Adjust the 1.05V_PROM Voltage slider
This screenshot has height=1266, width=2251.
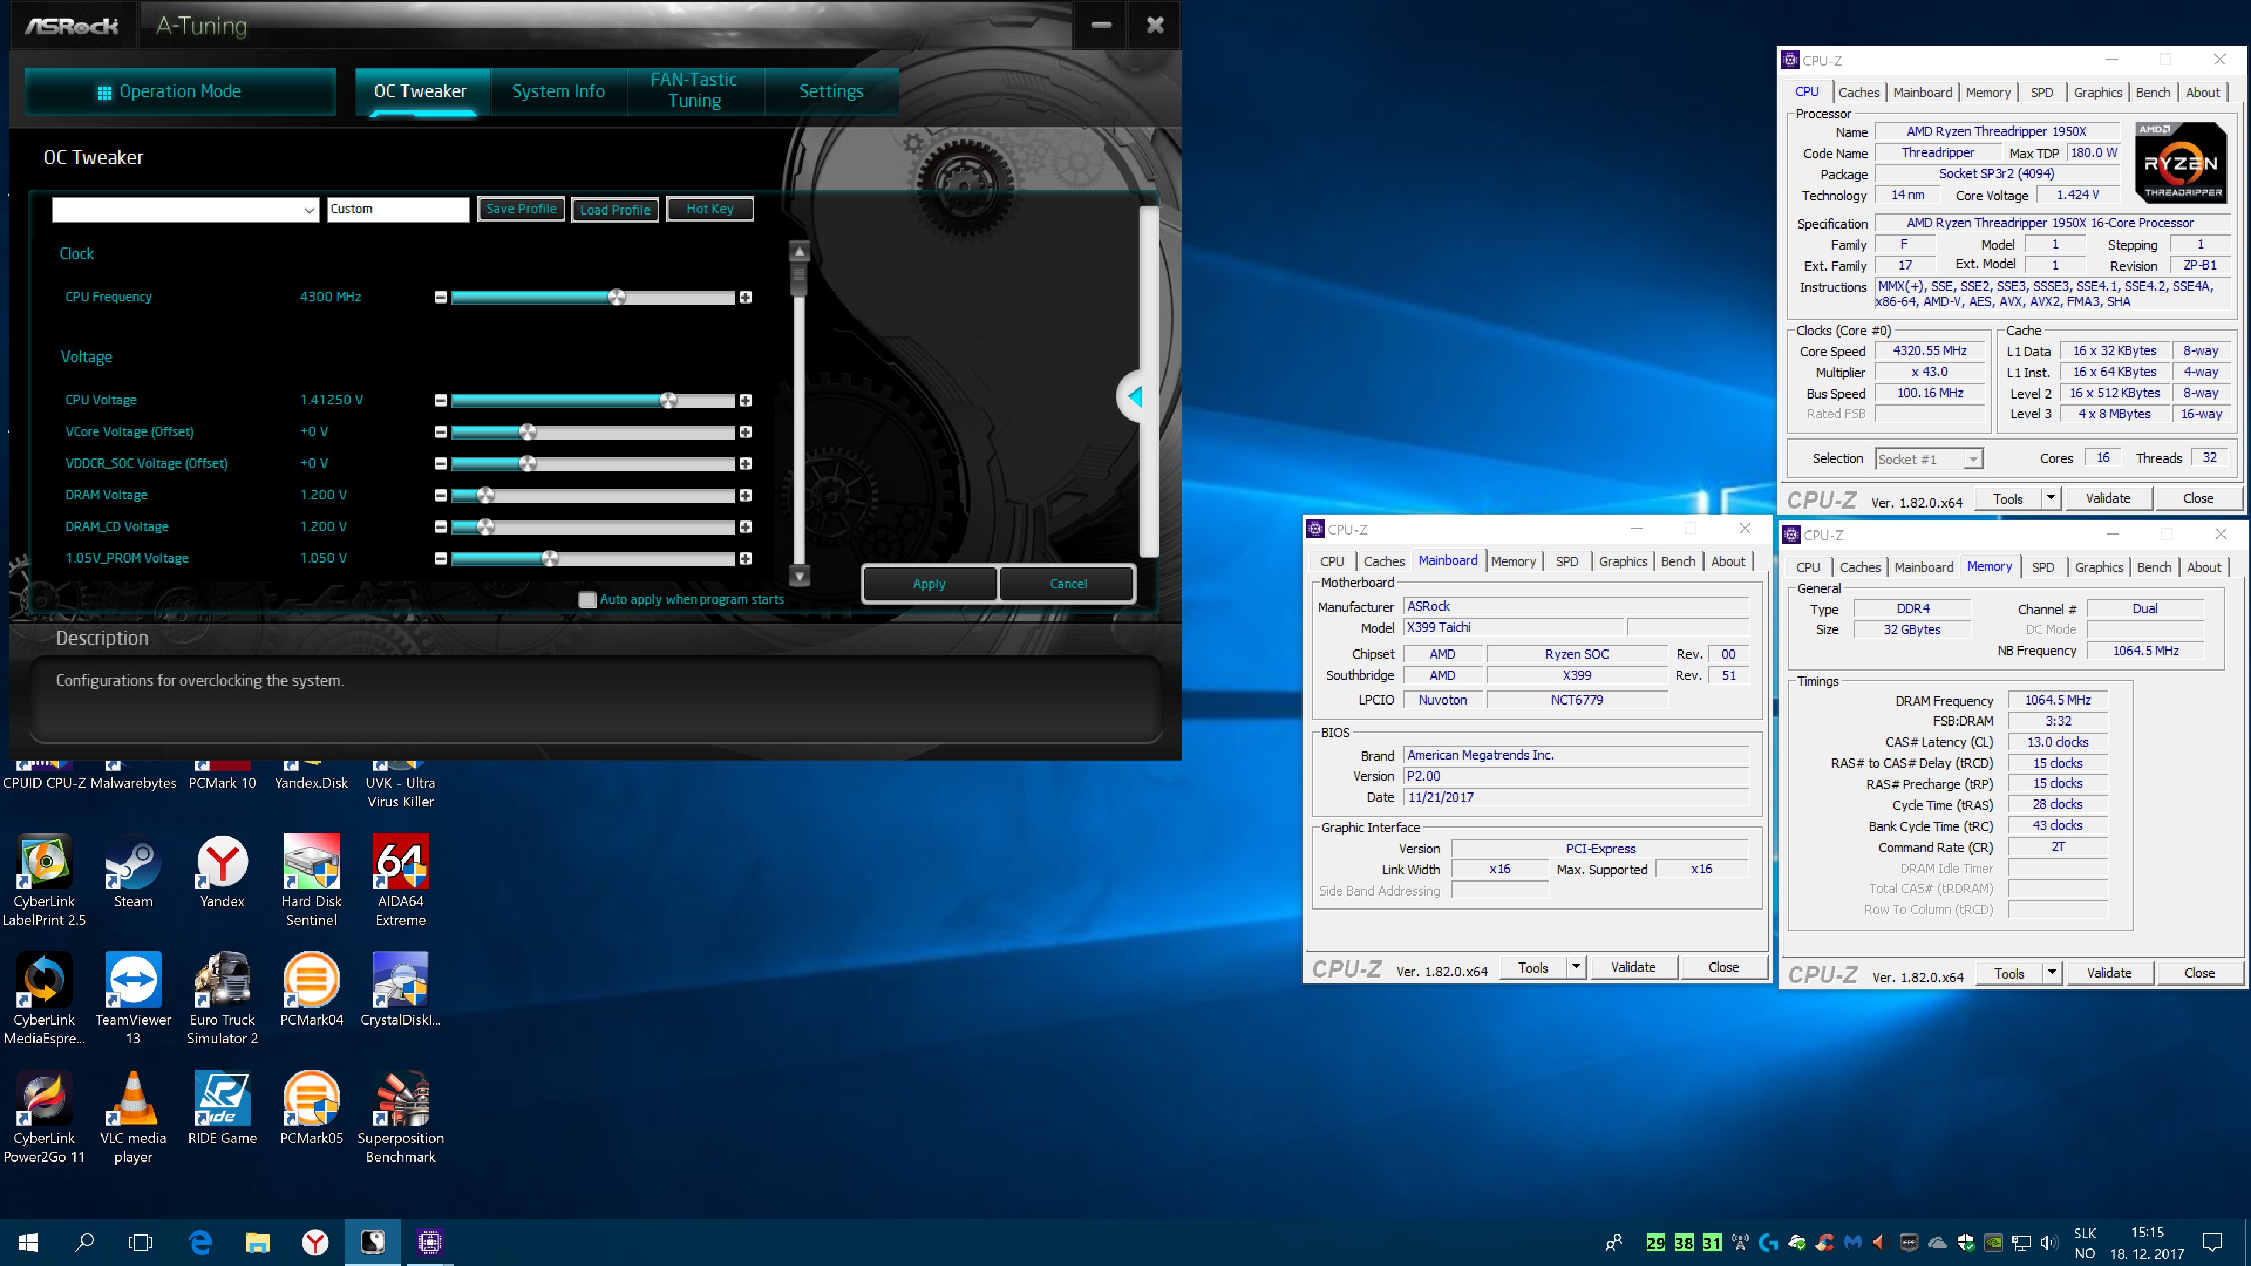click(x=550, y=559)
